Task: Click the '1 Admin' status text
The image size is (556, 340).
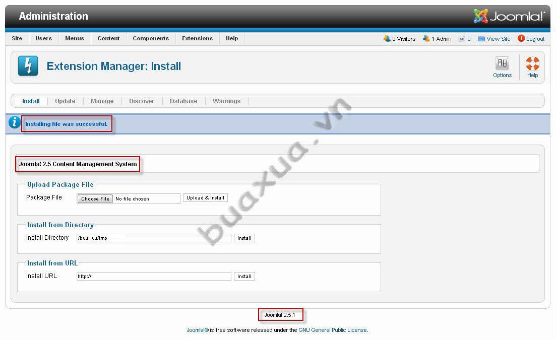Action: [442, 39]
